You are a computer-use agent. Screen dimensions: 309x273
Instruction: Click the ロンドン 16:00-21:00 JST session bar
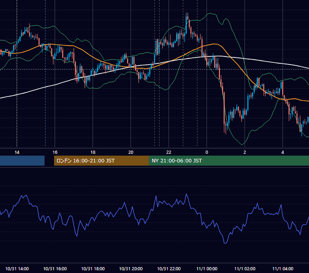coord(101,161)
